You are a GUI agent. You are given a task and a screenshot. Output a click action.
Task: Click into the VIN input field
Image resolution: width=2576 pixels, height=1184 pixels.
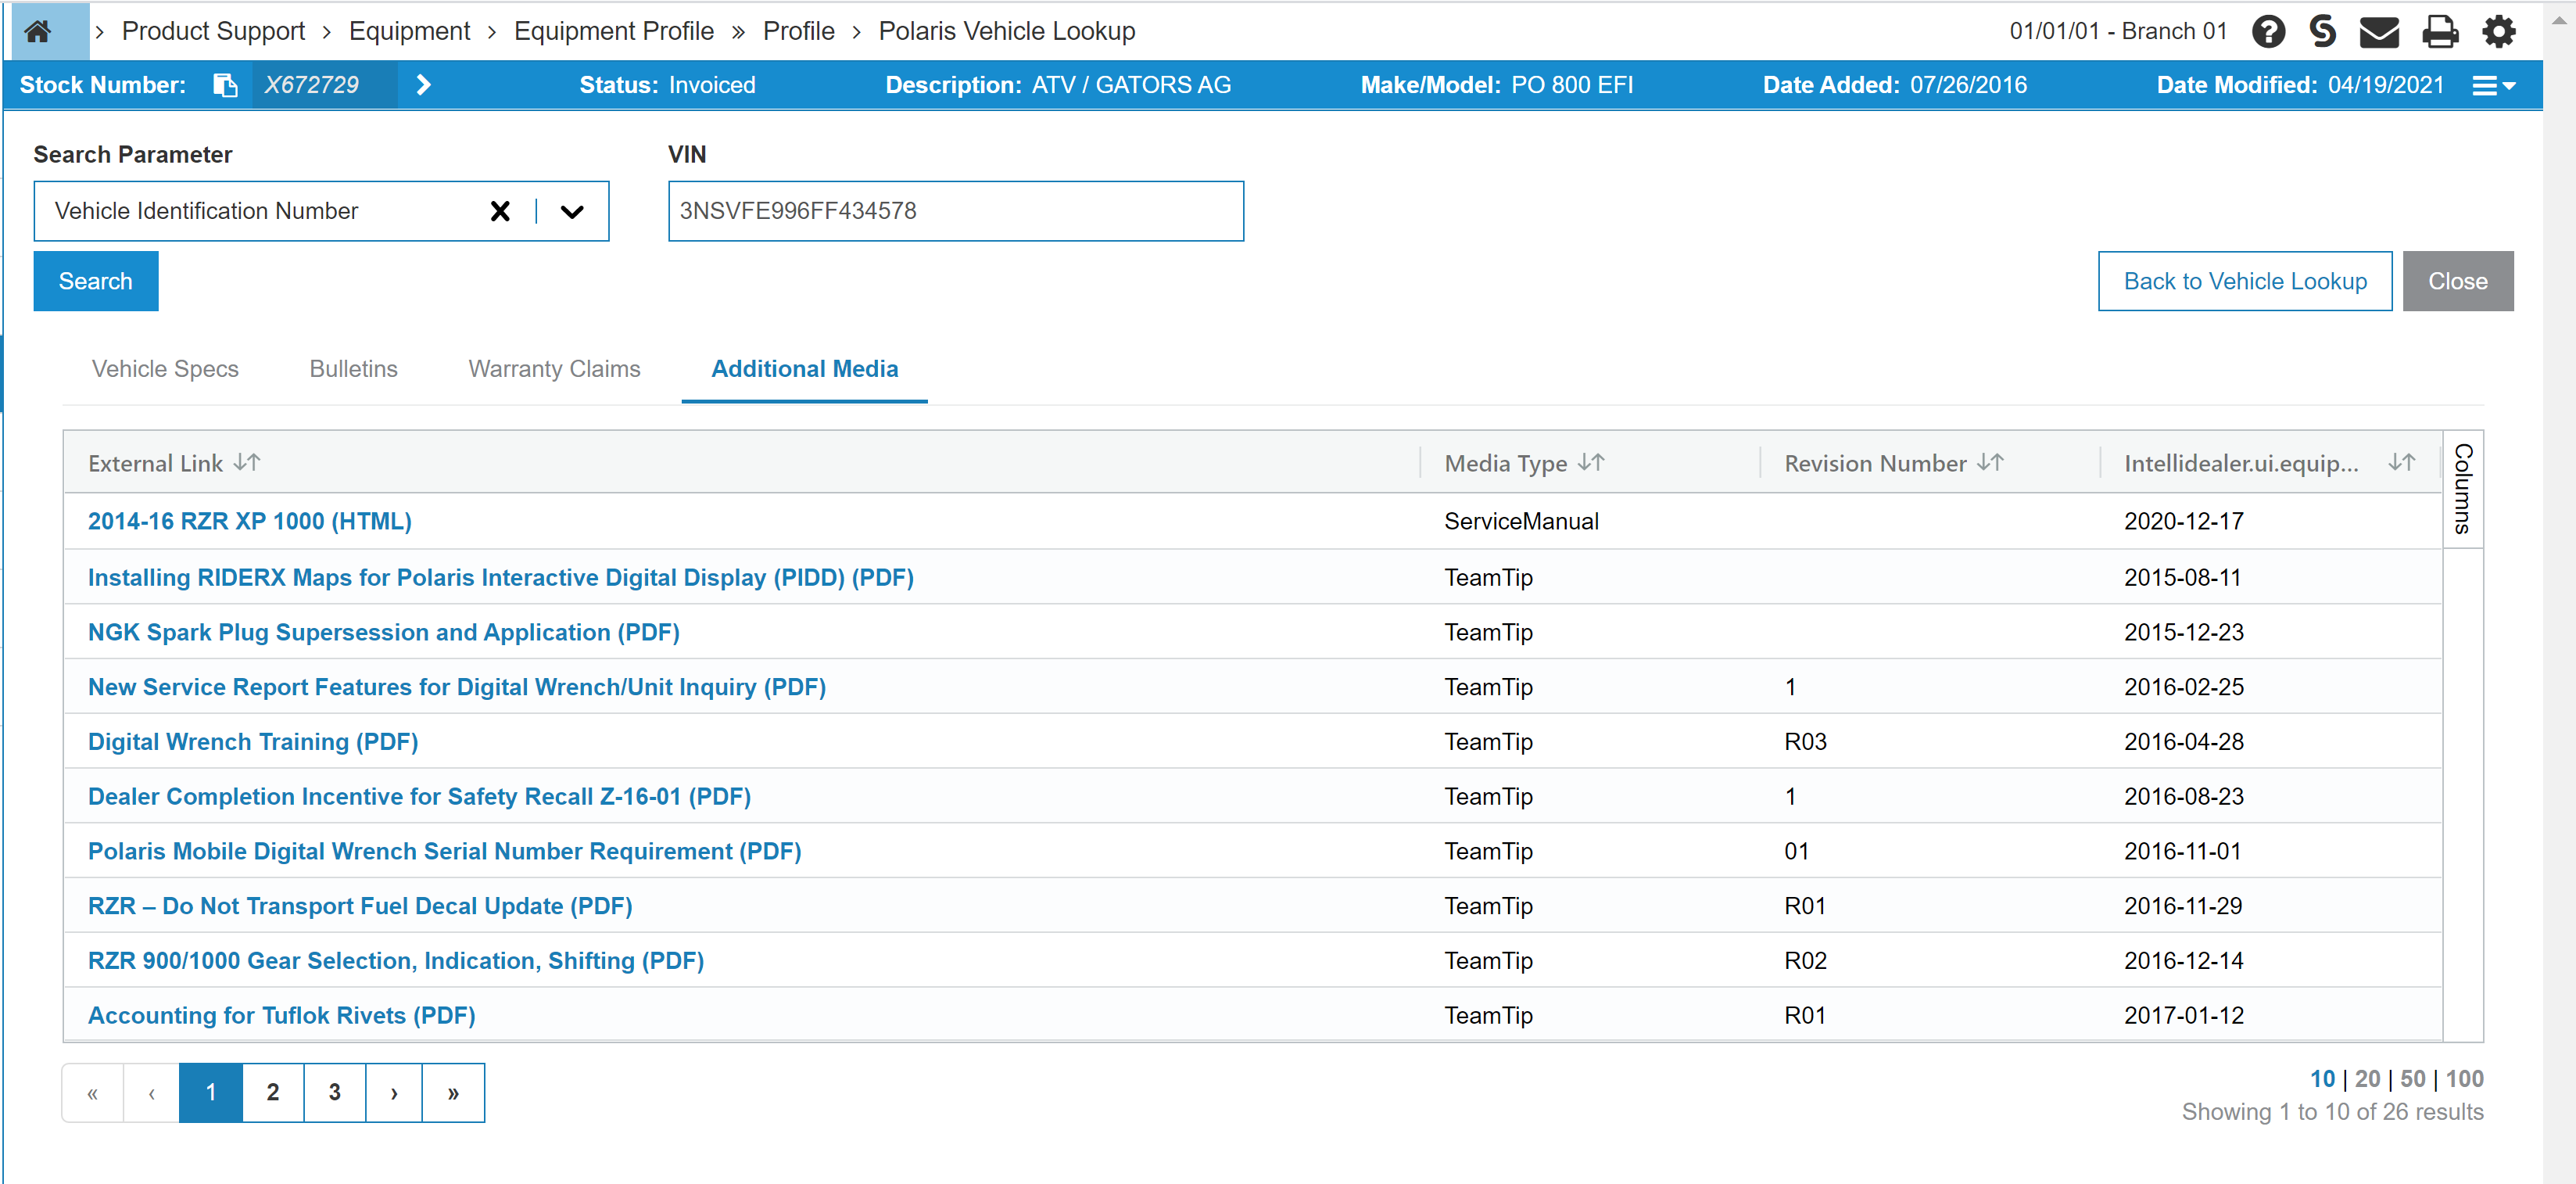coord(955,211)
